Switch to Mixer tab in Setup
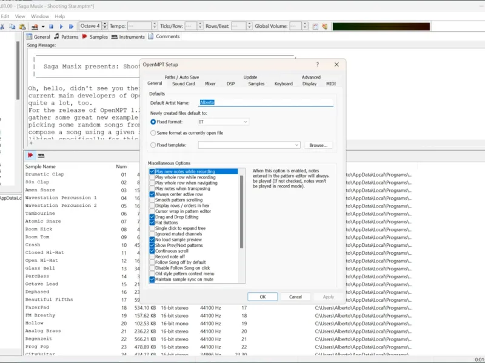This screenshot has height=363, width=485. (x=210, y=83)
